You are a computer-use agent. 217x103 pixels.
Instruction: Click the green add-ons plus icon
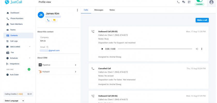29,69
